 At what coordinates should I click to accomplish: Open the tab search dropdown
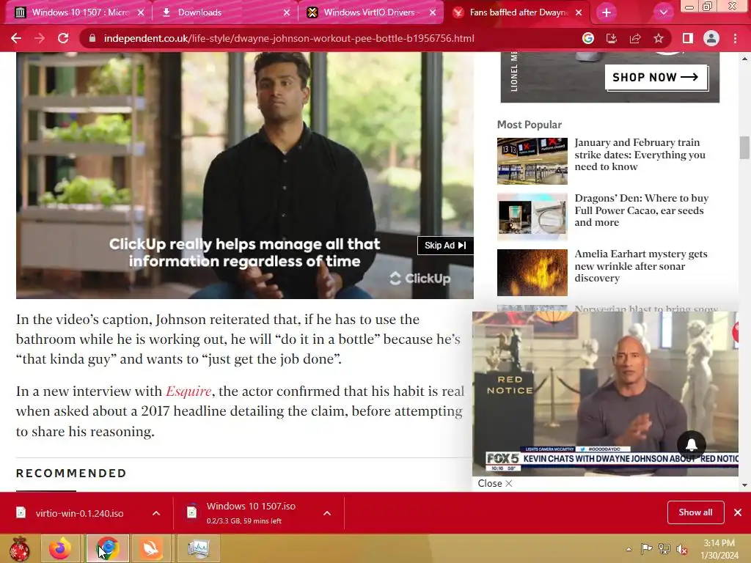[x=663, y=12]
